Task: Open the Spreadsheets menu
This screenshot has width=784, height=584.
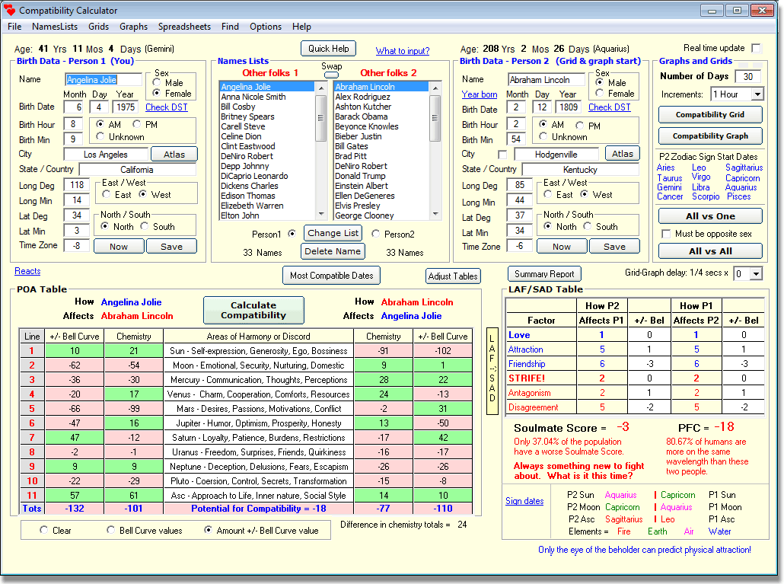Action: pyautogui.click(x=184, y=26)
